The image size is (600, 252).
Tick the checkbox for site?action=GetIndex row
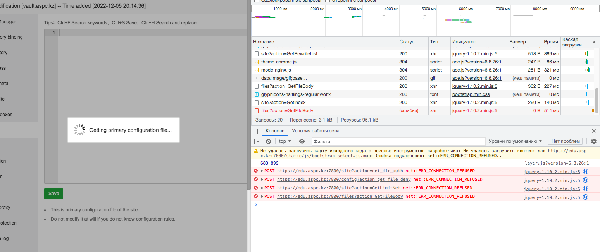point(257,103)
